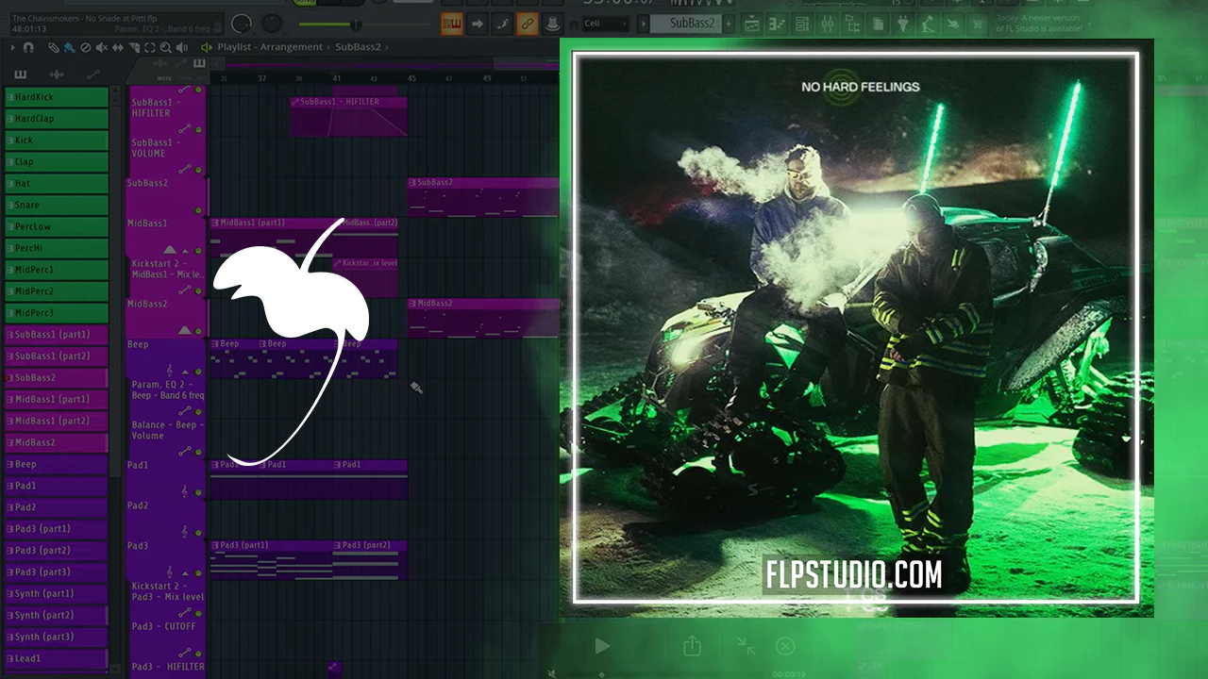Click the large triangle on the MidBass2 track
Screen dimensions: 1208x679
coord(185,329)
